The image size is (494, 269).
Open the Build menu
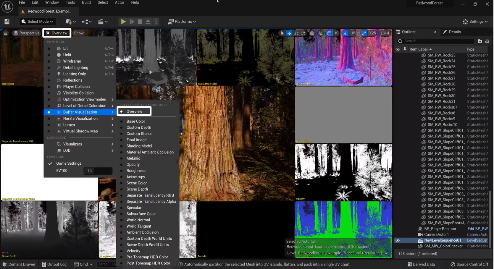(86, 2)
